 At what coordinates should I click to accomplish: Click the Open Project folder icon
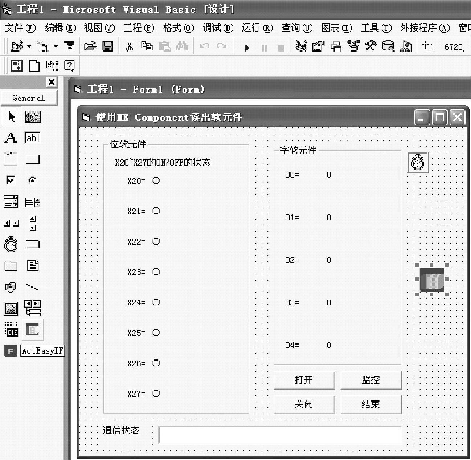click(90, 46)
